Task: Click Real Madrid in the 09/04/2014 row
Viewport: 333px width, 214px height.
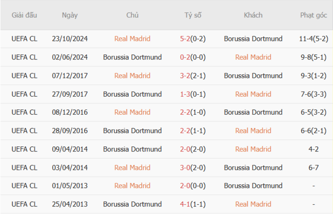Action: 253,149
